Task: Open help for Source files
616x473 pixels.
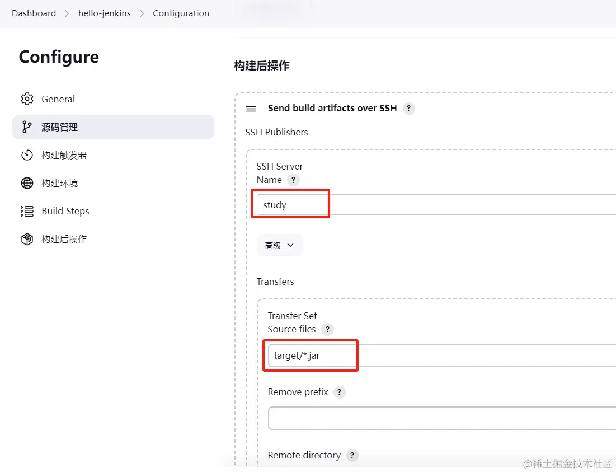Action: (x=327, y=330)
